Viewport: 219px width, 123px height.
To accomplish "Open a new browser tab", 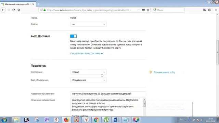I will pos(39,4).
